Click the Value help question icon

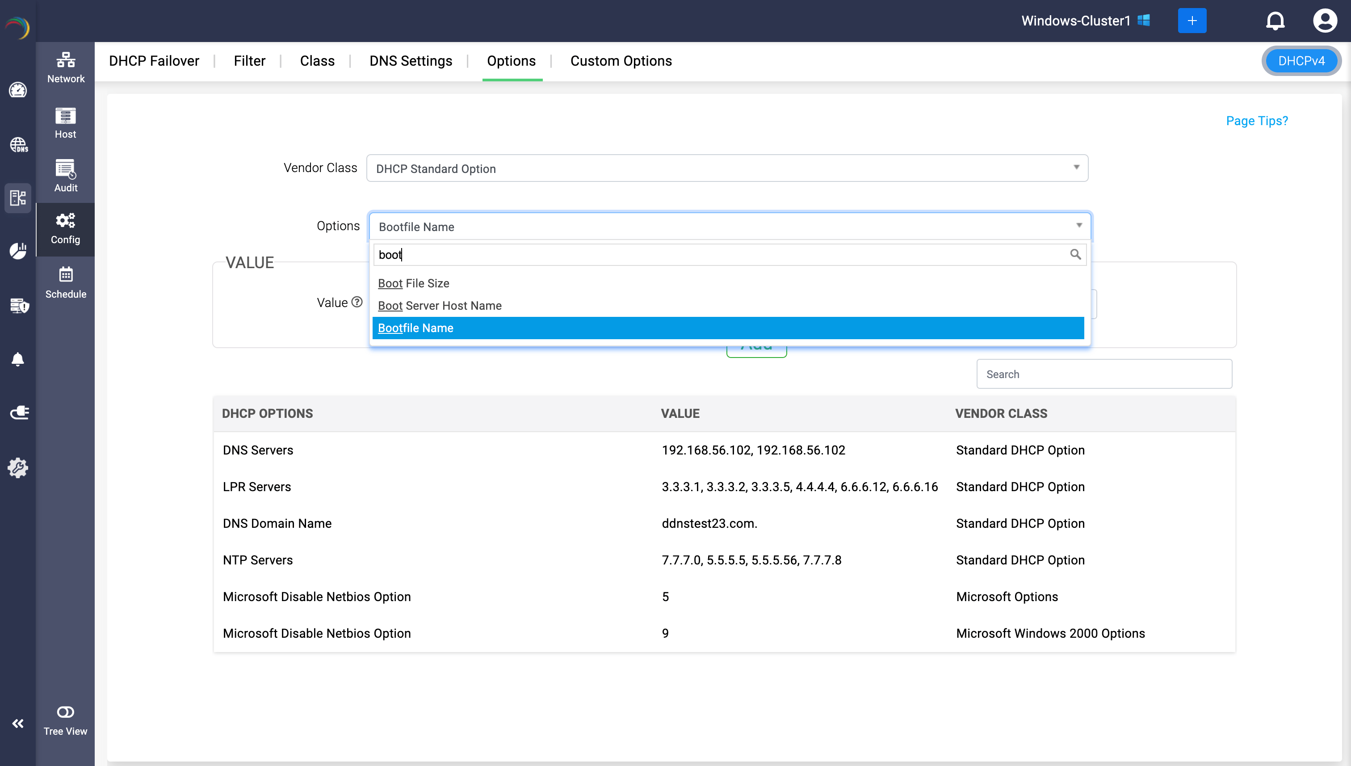357,302
